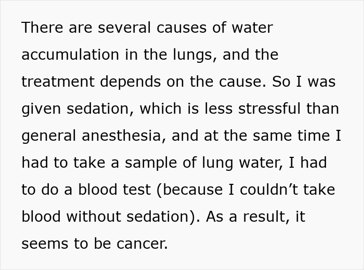Click the word "without" in the eighth line
The image size is (364, 270).
[x=94, y=217]
